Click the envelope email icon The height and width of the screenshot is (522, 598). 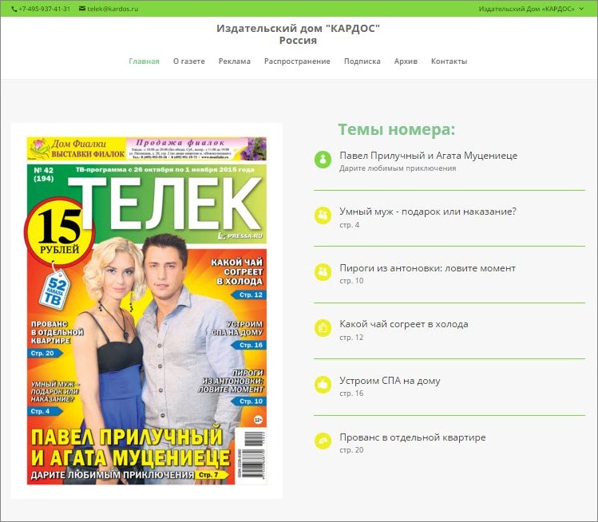pyautogui.click(x=82, y=9)
